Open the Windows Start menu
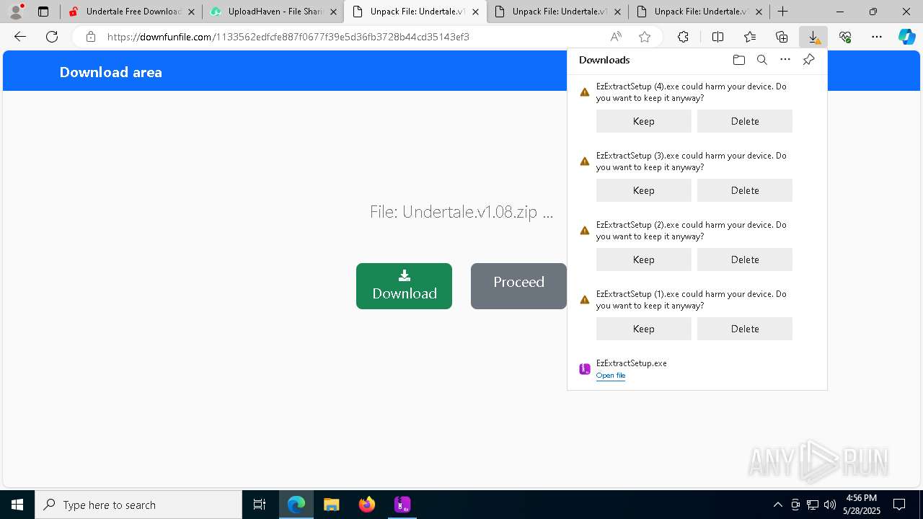This screenshot has height=519, width=923. [x=17, y=505]
